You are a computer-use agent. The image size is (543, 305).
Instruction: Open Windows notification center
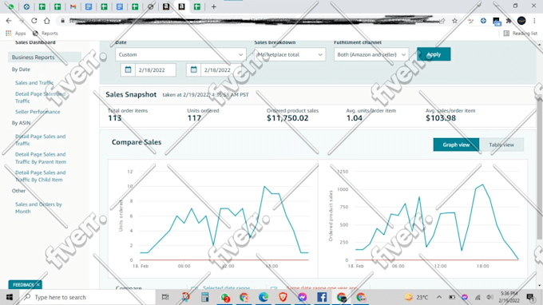[x=530, y=297]
